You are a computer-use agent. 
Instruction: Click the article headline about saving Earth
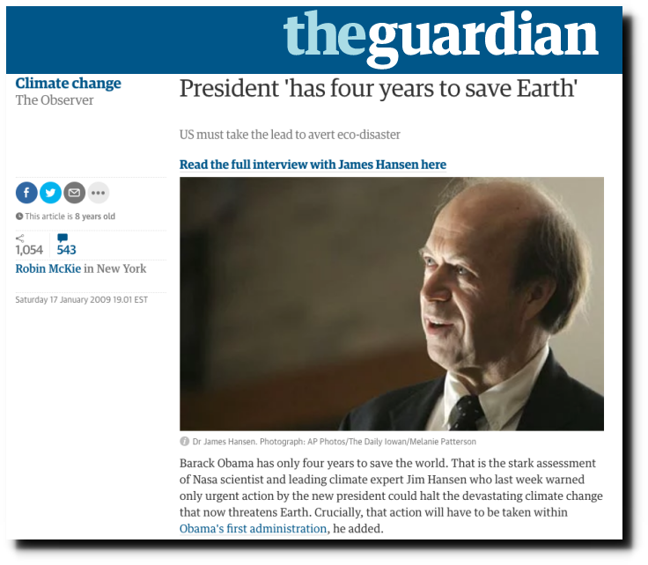pos(378,89)
